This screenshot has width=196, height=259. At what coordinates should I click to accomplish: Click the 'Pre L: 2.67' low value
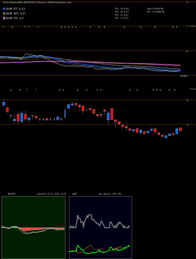tap(122, 15)
